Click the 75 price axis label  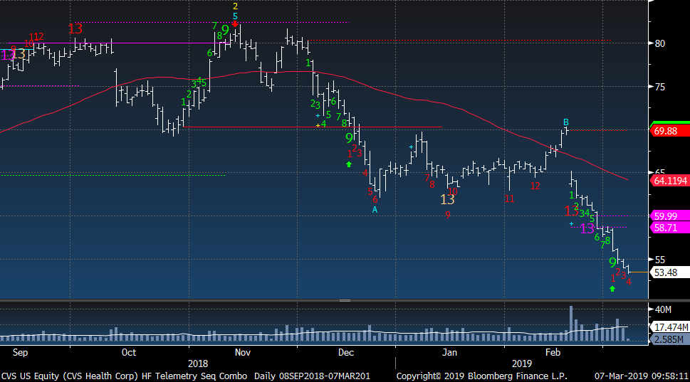tap(659, 87)
